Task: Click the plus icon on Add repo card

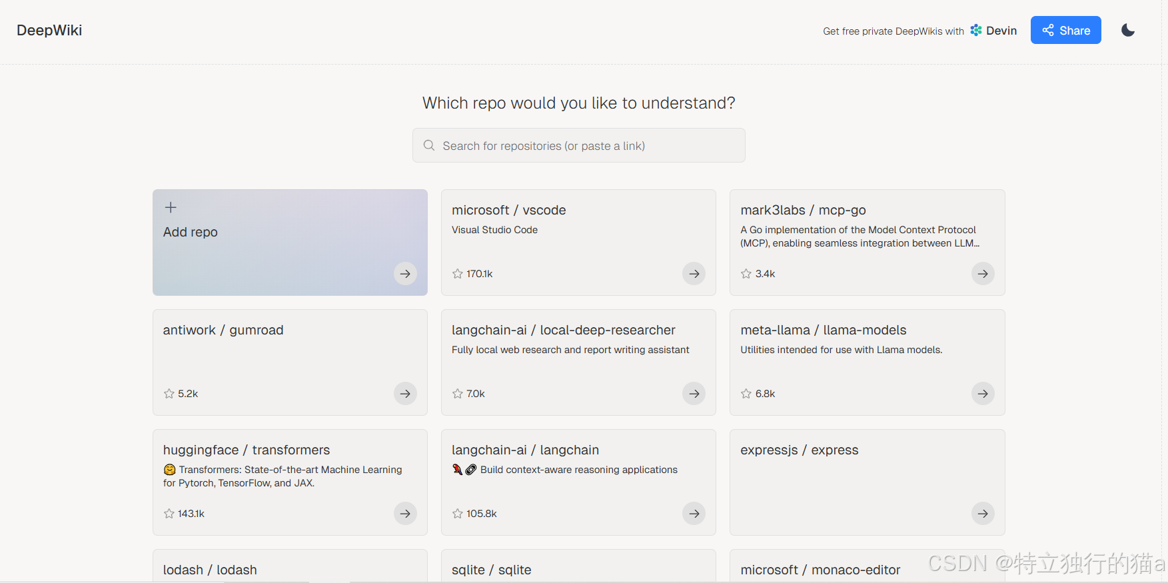Action: [x=171, y=207]
